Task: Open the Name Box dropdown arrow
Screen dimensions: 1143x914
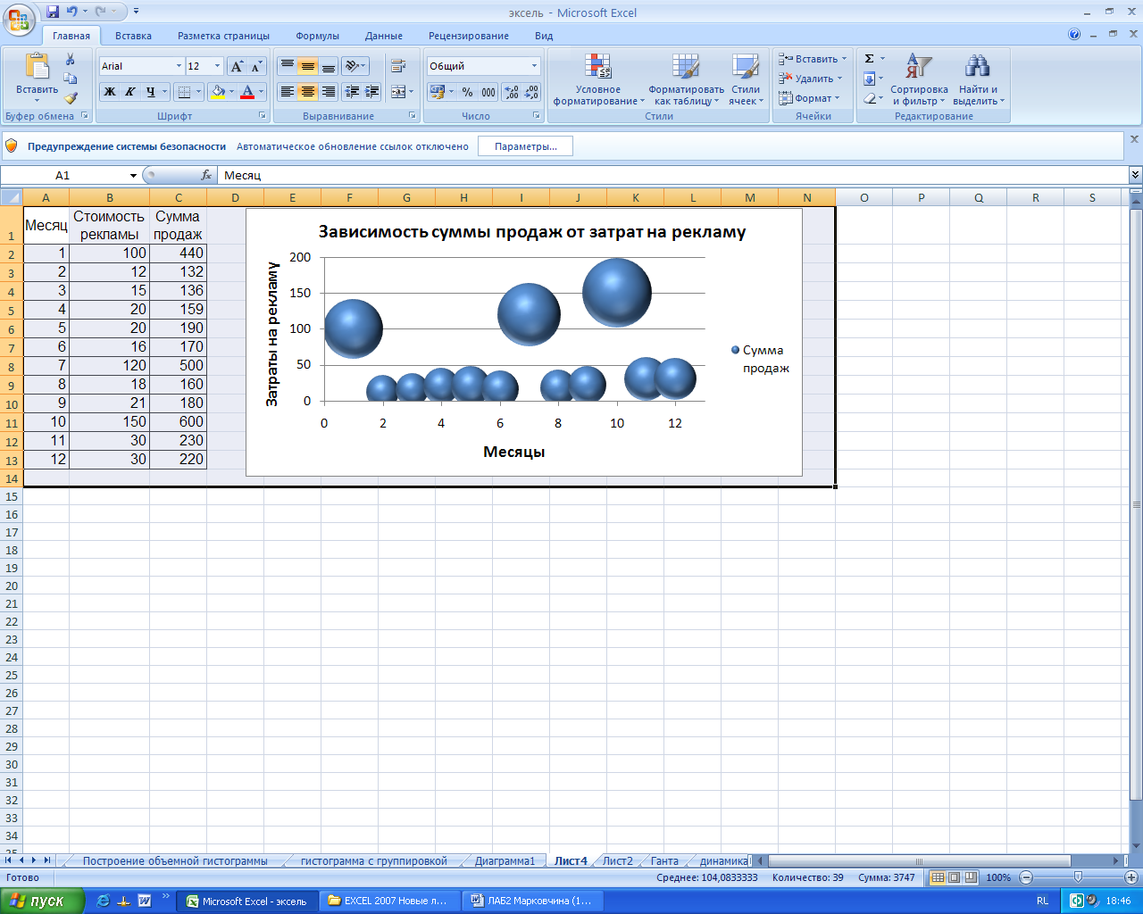Action: [x=133, y=176]
